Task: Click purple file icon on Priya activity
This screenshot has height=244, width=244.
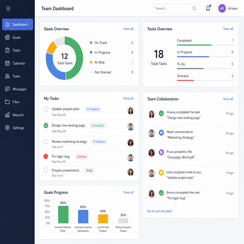Action: click(x=161, y=152)
